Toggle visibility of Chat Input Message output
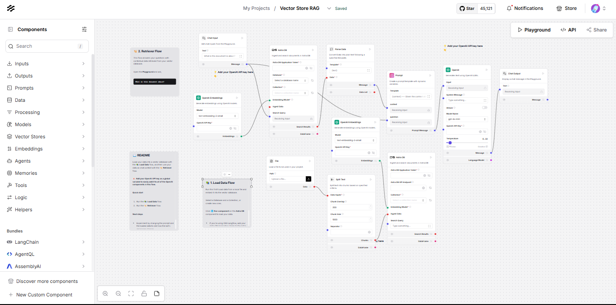Screen dimensions: 616x305 [203, 64]
